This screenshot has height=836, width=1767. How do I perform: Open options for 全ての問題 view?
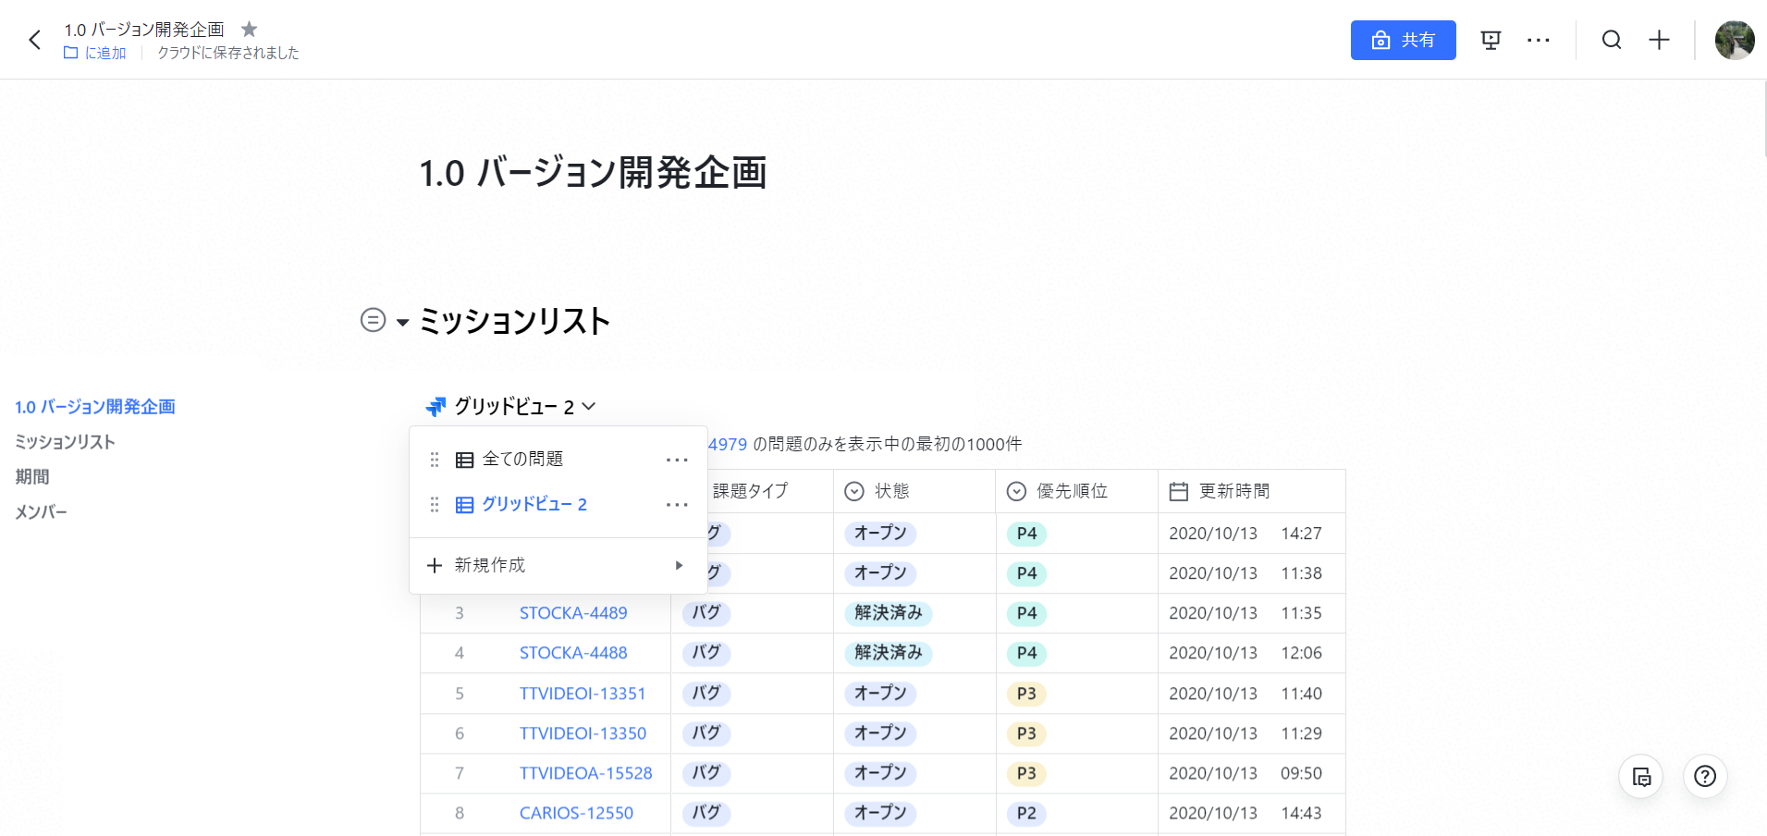pos(677,460)
